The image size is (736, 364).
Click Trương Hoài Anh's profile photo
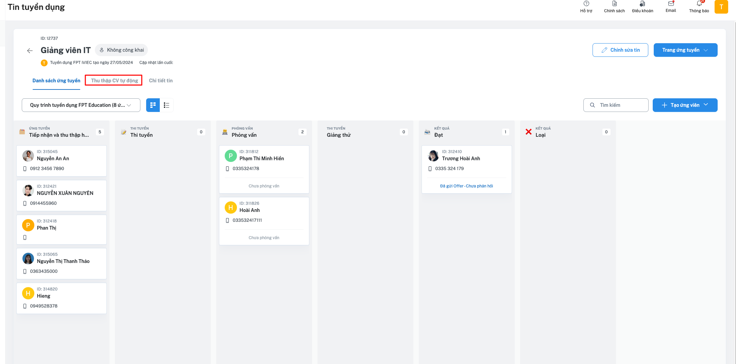click(433, 156)
